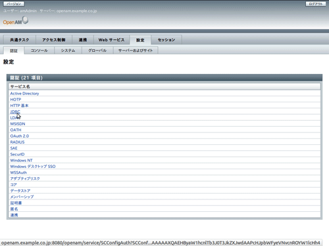Click the 認証 (21 項目) table title

coord(26,78)
